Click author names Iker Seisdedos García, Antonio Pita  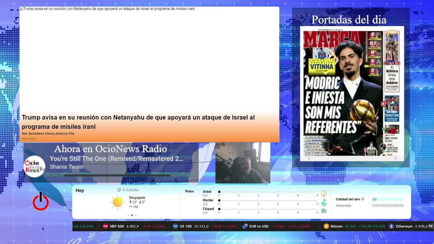tap(48, 134)
